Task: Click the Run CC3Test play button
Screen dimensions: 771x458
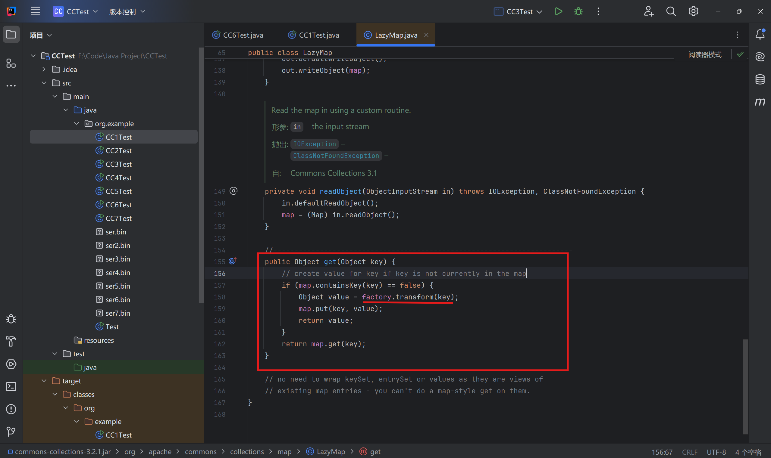Action: pos(558,11)
